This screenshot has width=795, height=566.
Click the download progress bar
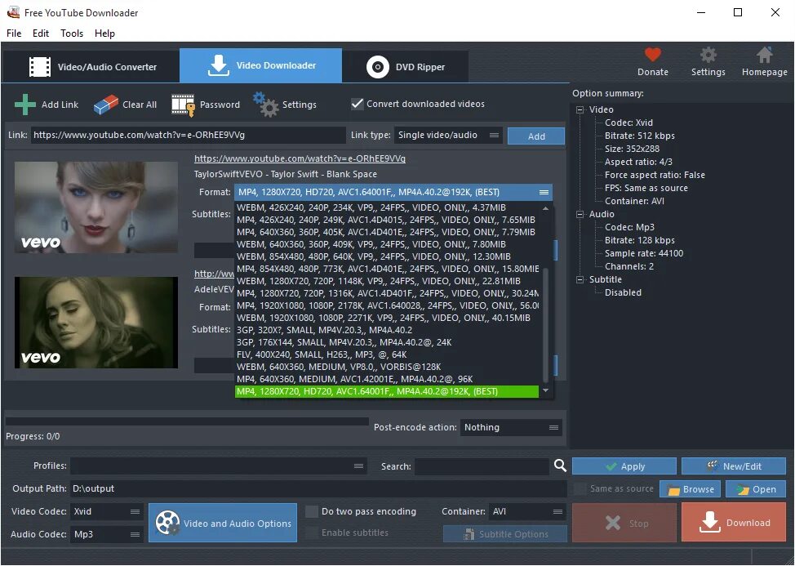(188, 421)
